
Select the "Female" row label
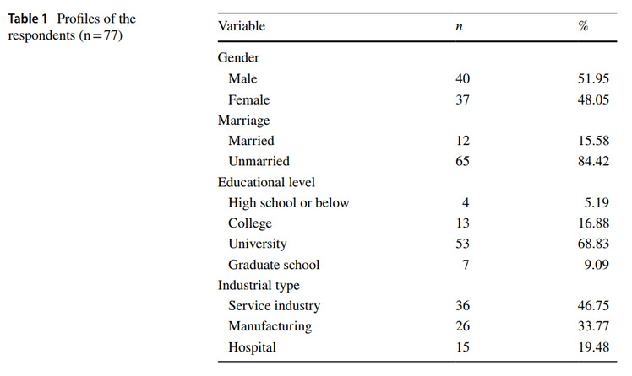point(248,99)
